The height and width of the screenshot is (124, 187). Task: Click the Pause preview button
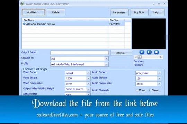(x=149, y=52)
